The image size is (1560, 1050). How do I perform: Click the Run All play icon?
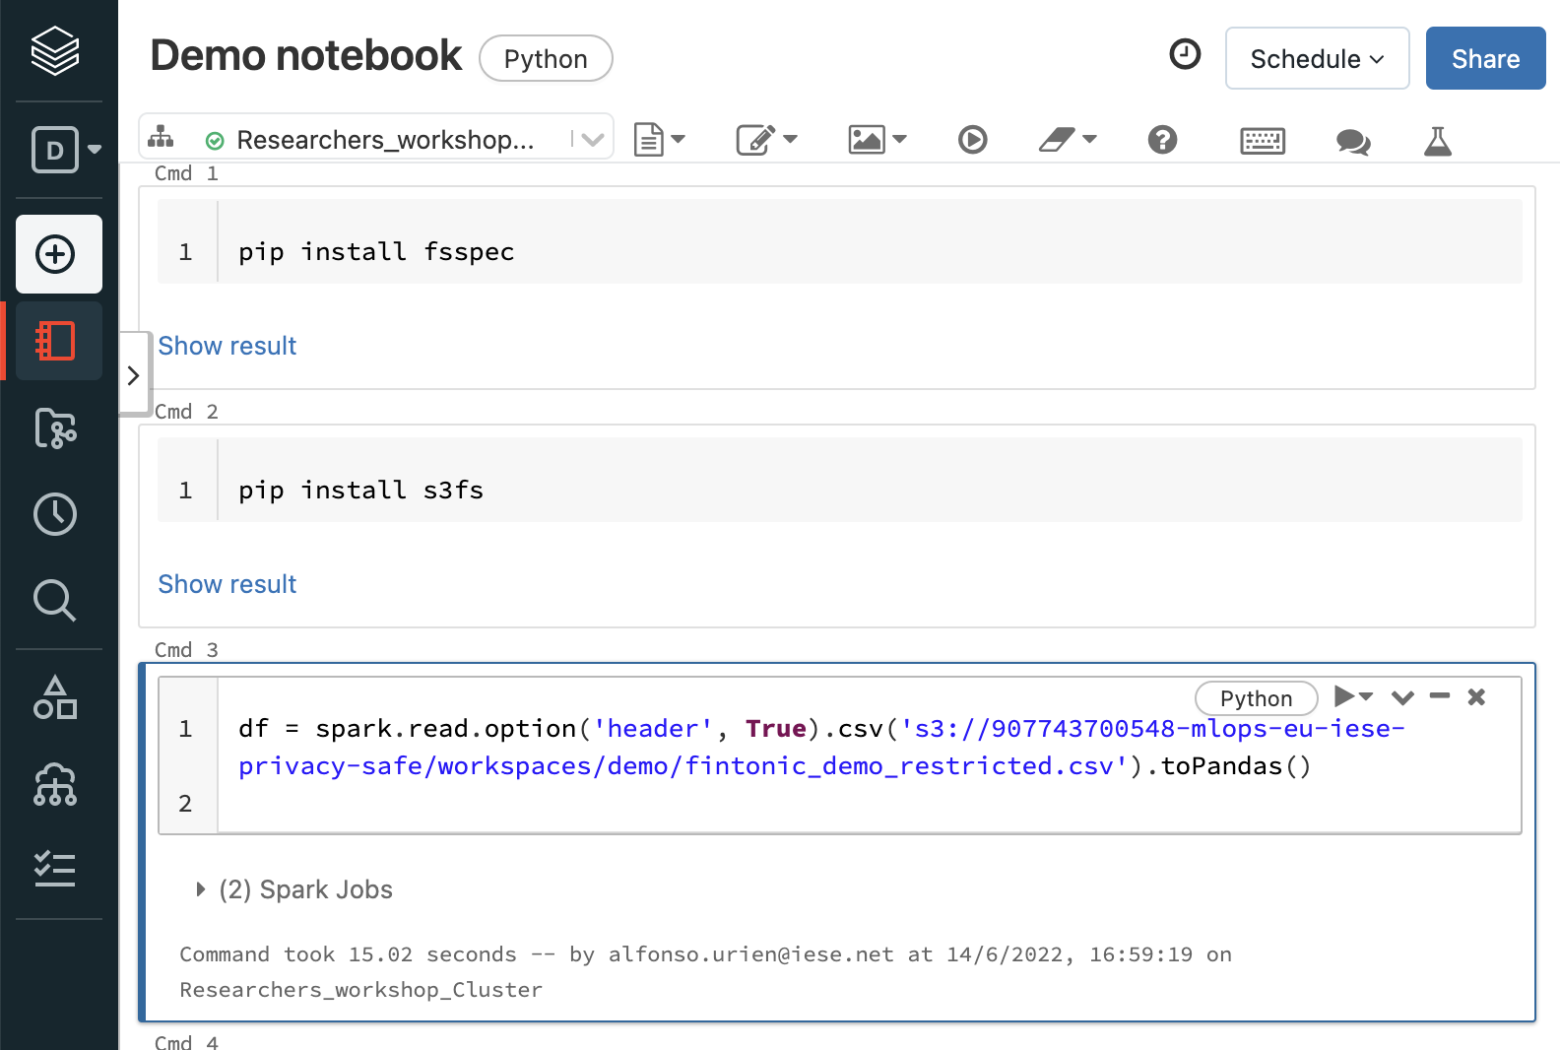(x=972, y=140)
